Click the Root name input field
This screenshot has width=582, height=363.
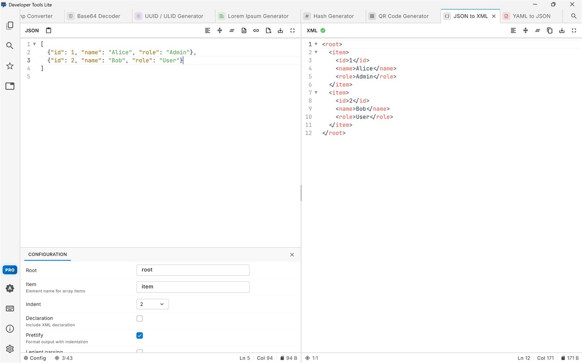click(193, 270)
